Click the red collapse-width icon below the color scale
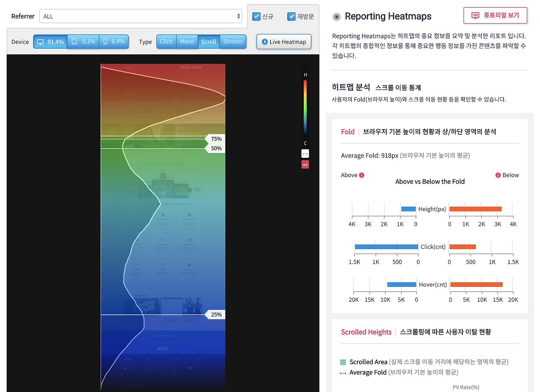 coord(305,164)
